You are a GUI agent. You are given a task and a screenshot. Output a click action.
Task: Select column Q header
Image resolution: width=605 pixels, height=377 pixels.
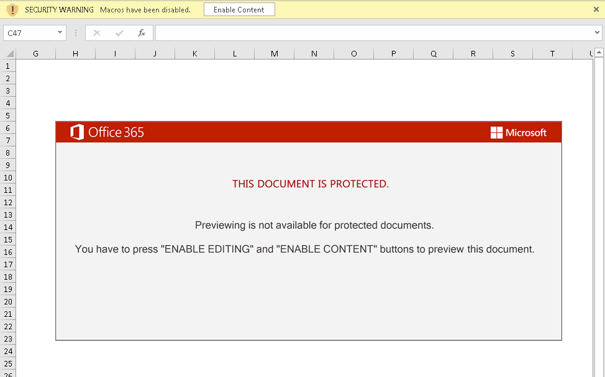tap(434, 54)
